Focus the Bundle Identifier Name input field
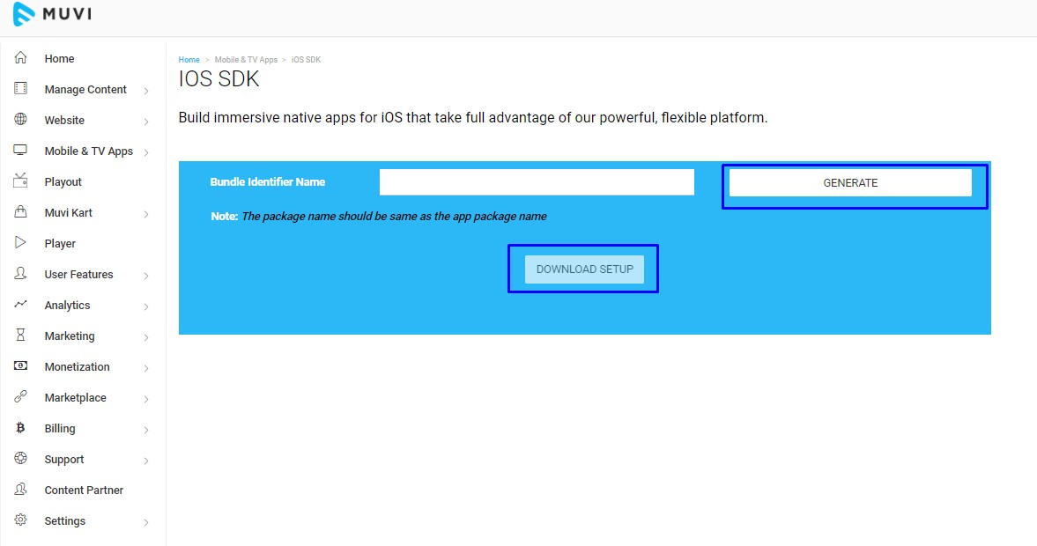 [x=537, y=181]
